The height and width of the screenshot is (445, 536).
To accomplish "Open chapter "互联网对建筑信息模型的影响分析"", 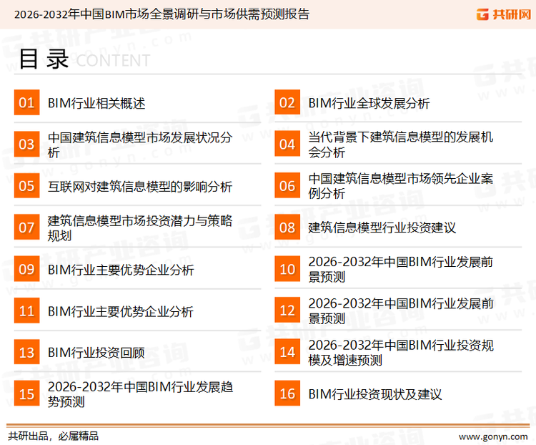I will (x=140, y=187).
